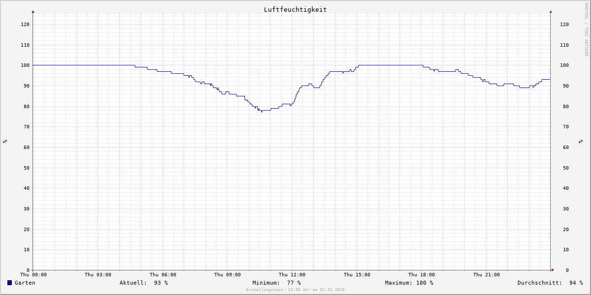Viewport: 591px width, 295px height.
Task: Click the Aktuell 93 % value
Action: tap(143, 283)
